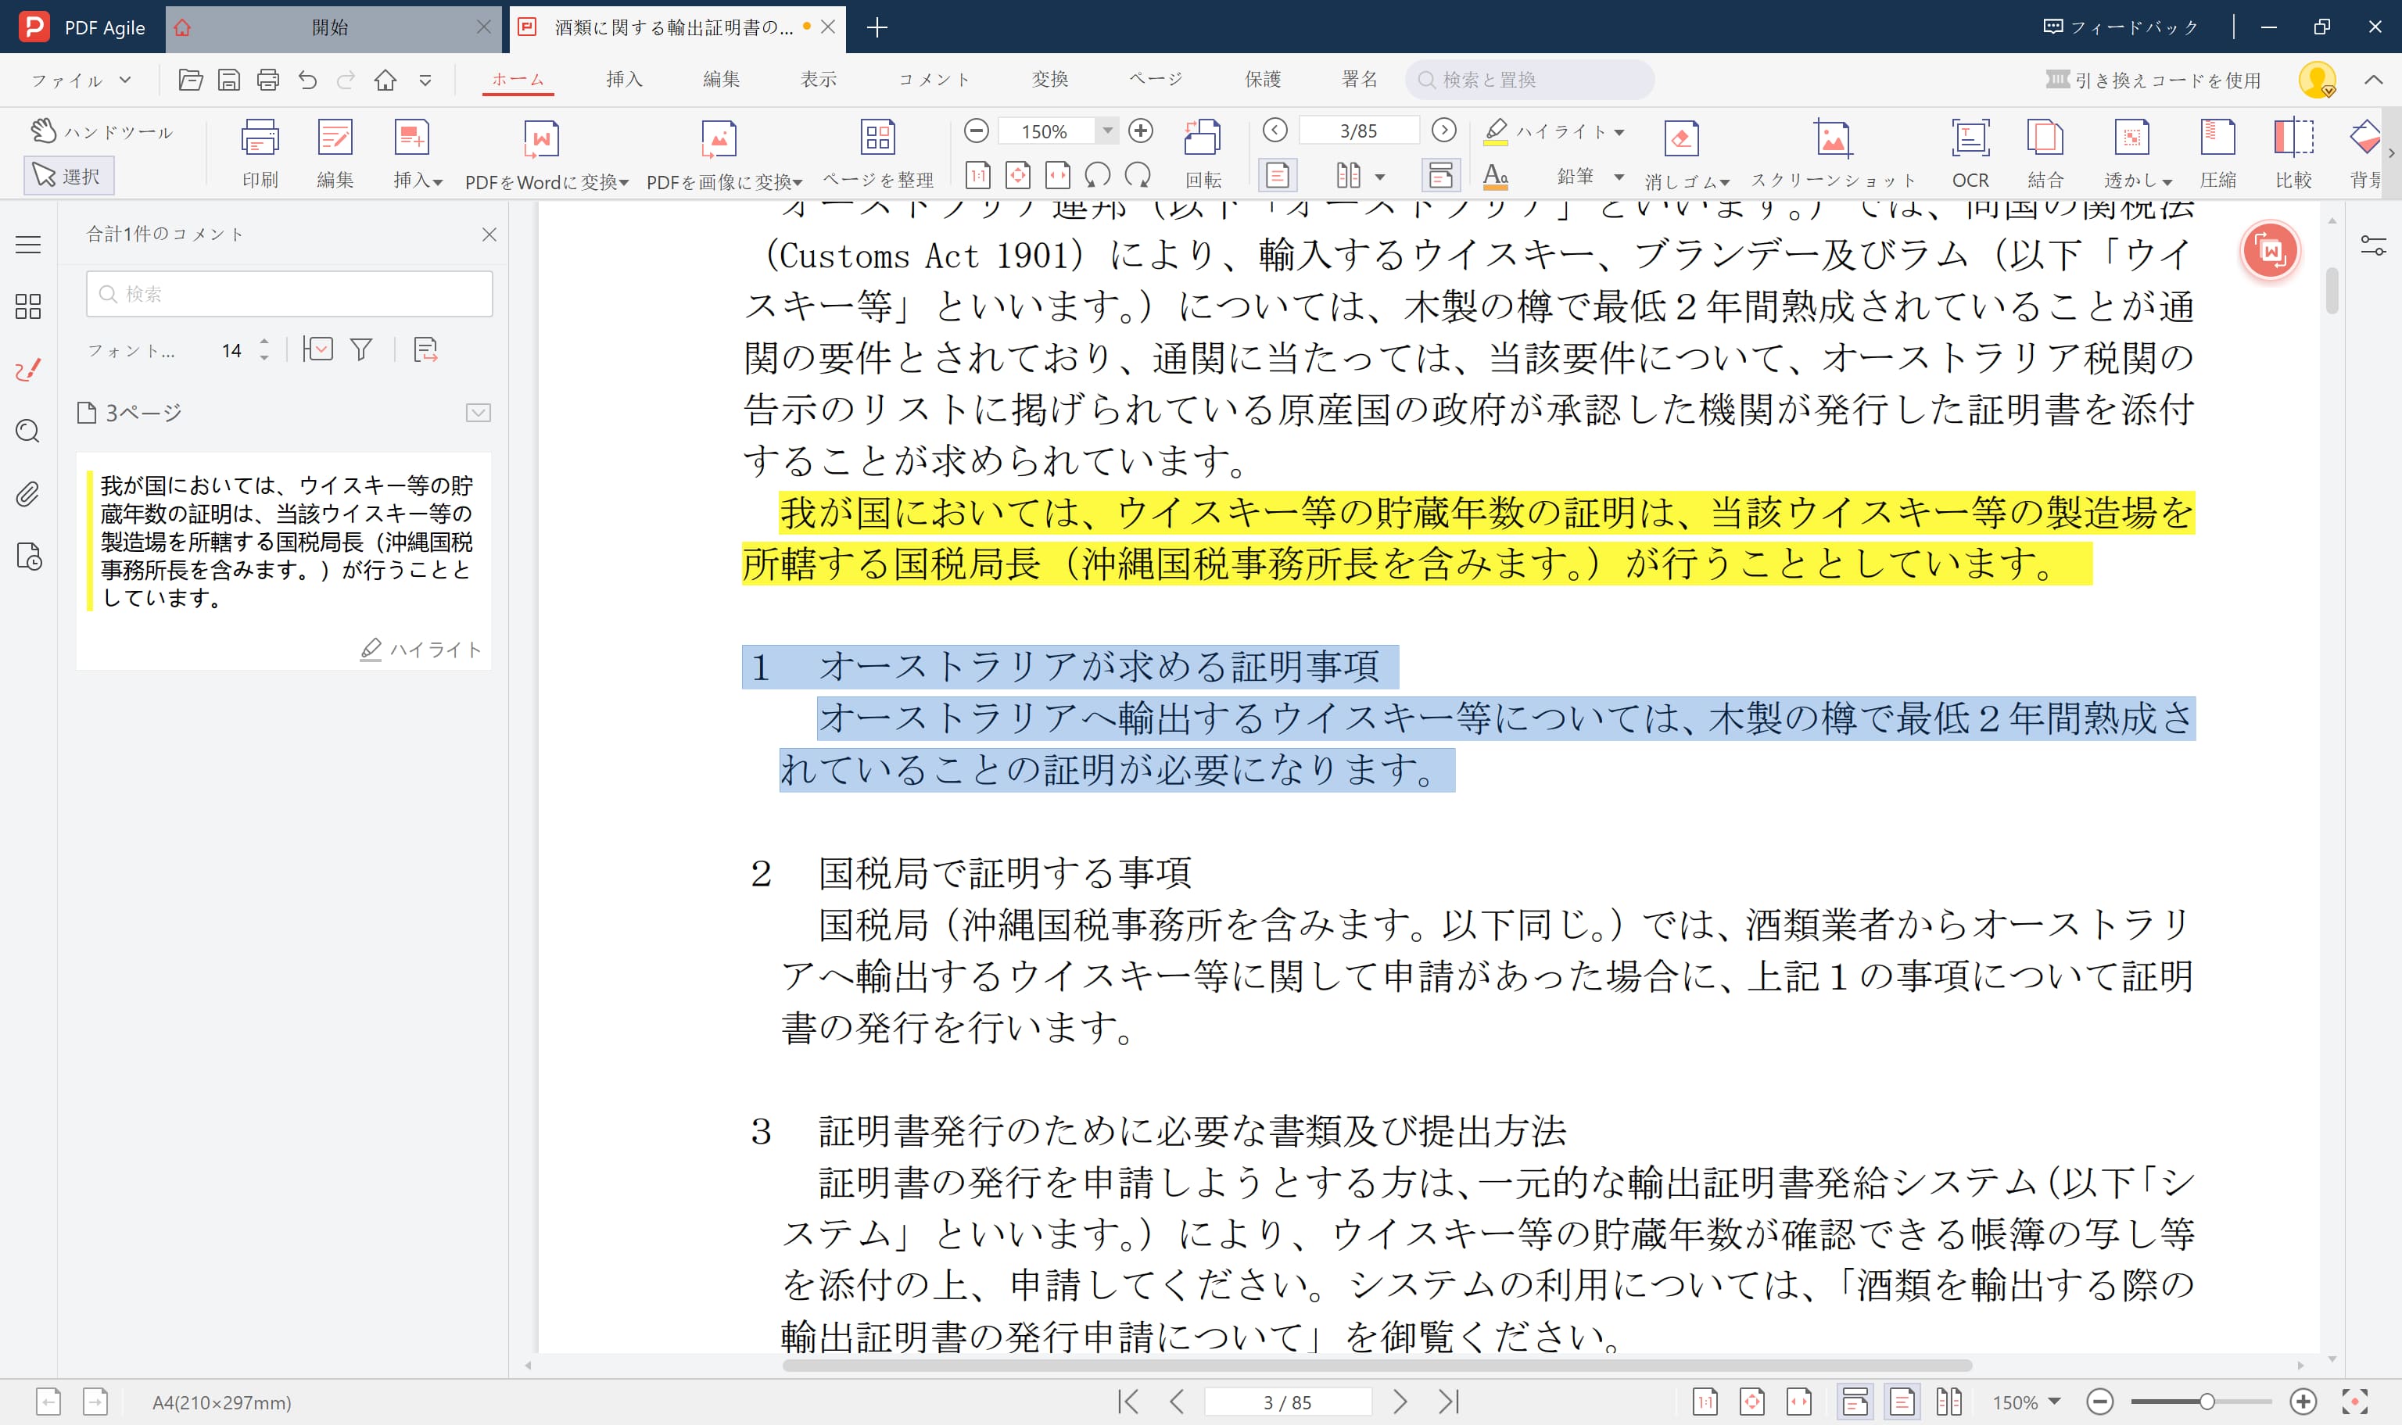Open the thumbnails panel in the sidebar

27,307
